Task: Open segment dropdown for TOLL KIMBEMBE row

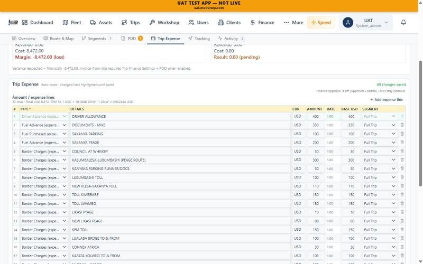Action: pyautogui.click(x=380, y=195)
